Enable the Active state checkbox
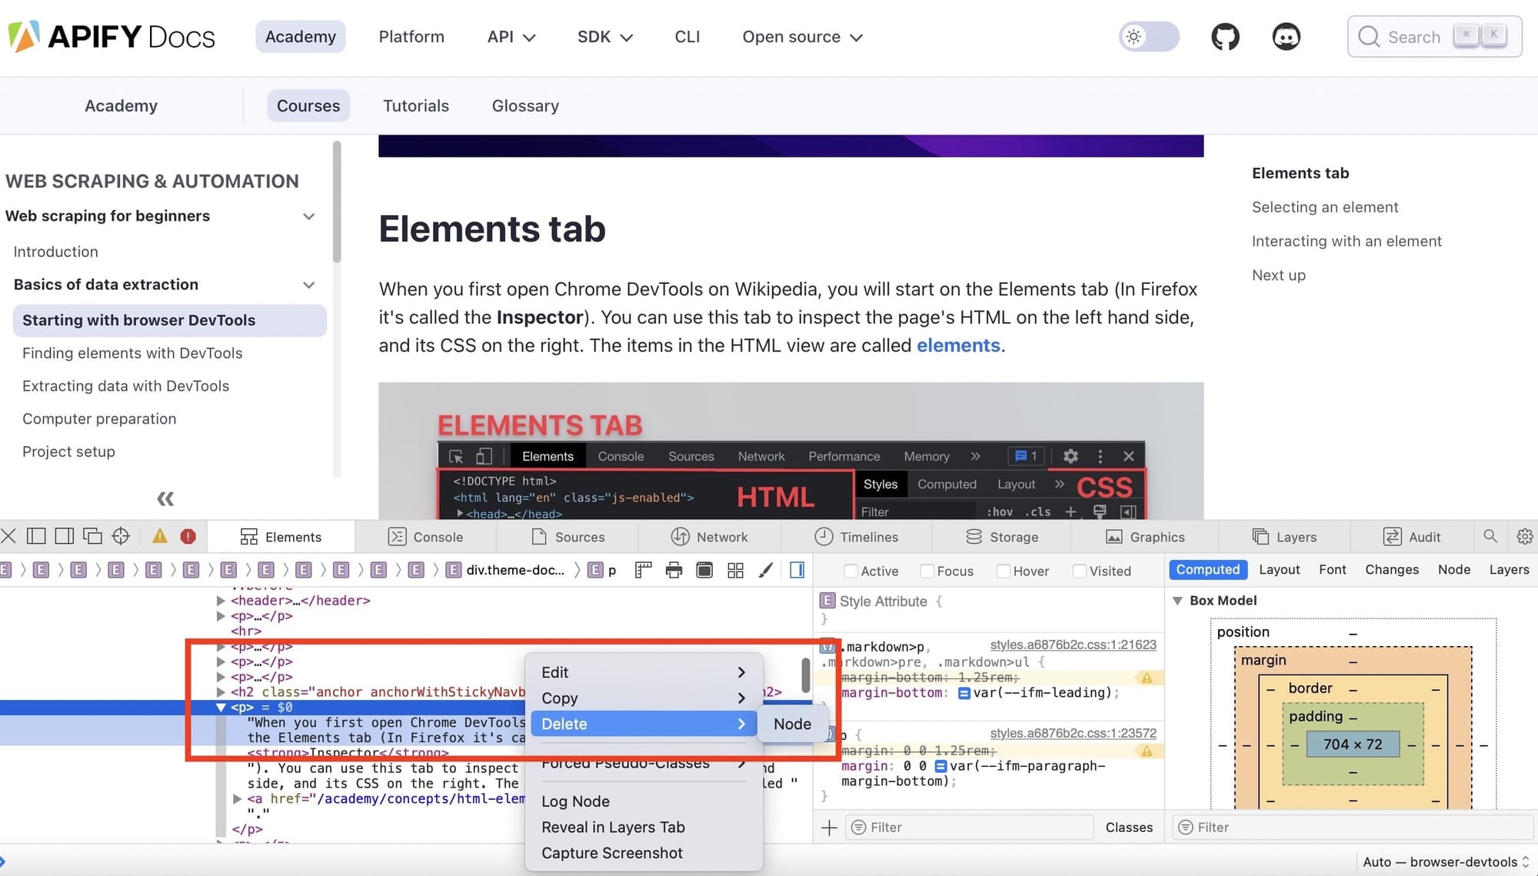Image resolution: width=1538 pixels, height=876 pixels. point(851,571)
